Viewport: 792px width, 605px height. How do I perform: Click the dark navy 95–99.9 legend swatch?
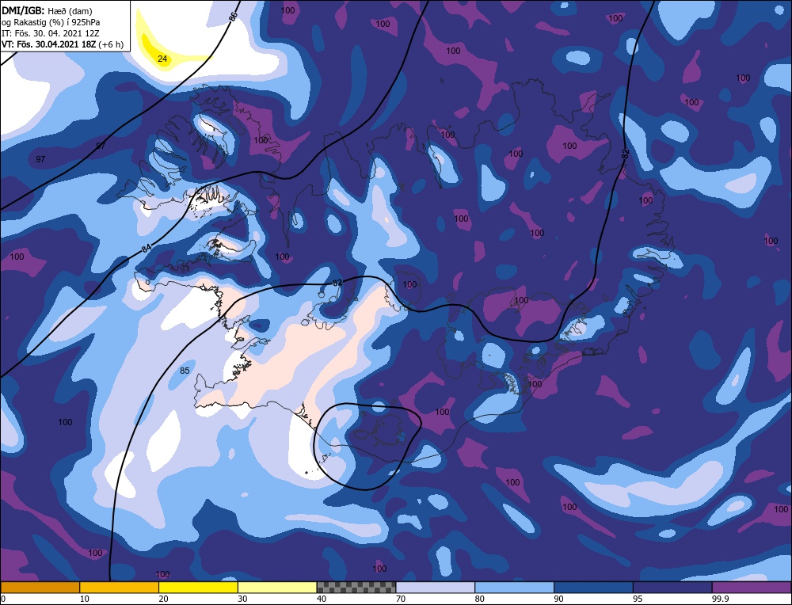[x=672, y=587]
